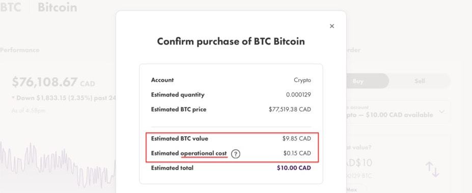Image resolution: width=472 pixels, height=193 pixels.
Task: Focus the CAD$10 amount input field
Action: [x=359, y=163]
